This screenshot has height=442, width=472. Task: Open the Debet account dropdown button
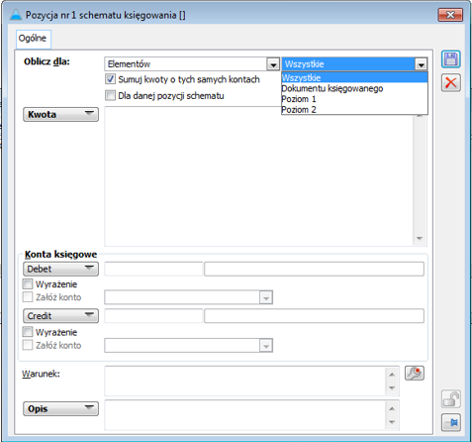[x=60, y=269]
